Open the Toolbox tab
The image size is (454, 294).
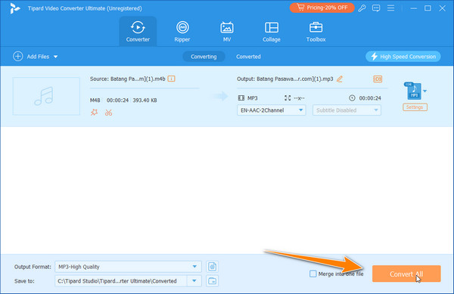[316, 32]
